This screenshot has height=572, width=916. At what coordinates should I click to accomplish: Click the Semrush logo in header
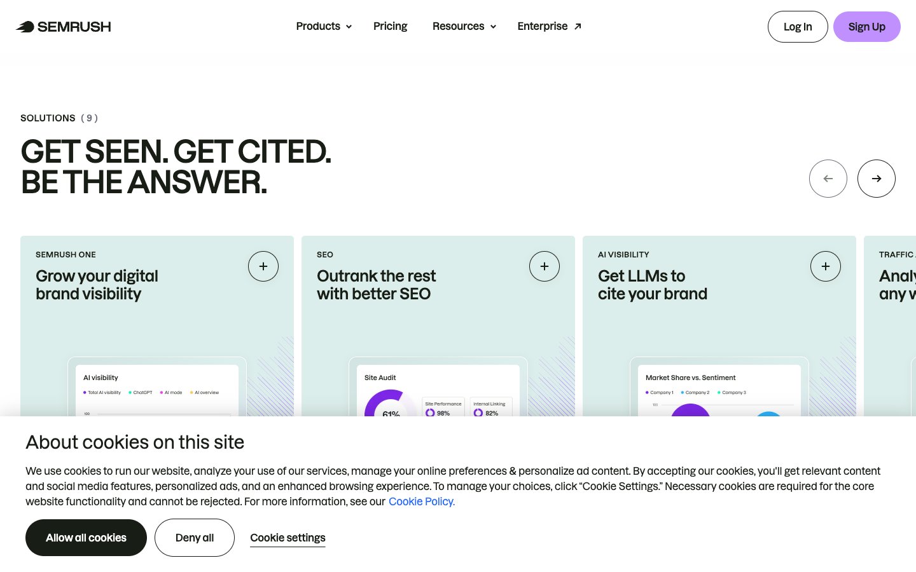pos(64,27)
